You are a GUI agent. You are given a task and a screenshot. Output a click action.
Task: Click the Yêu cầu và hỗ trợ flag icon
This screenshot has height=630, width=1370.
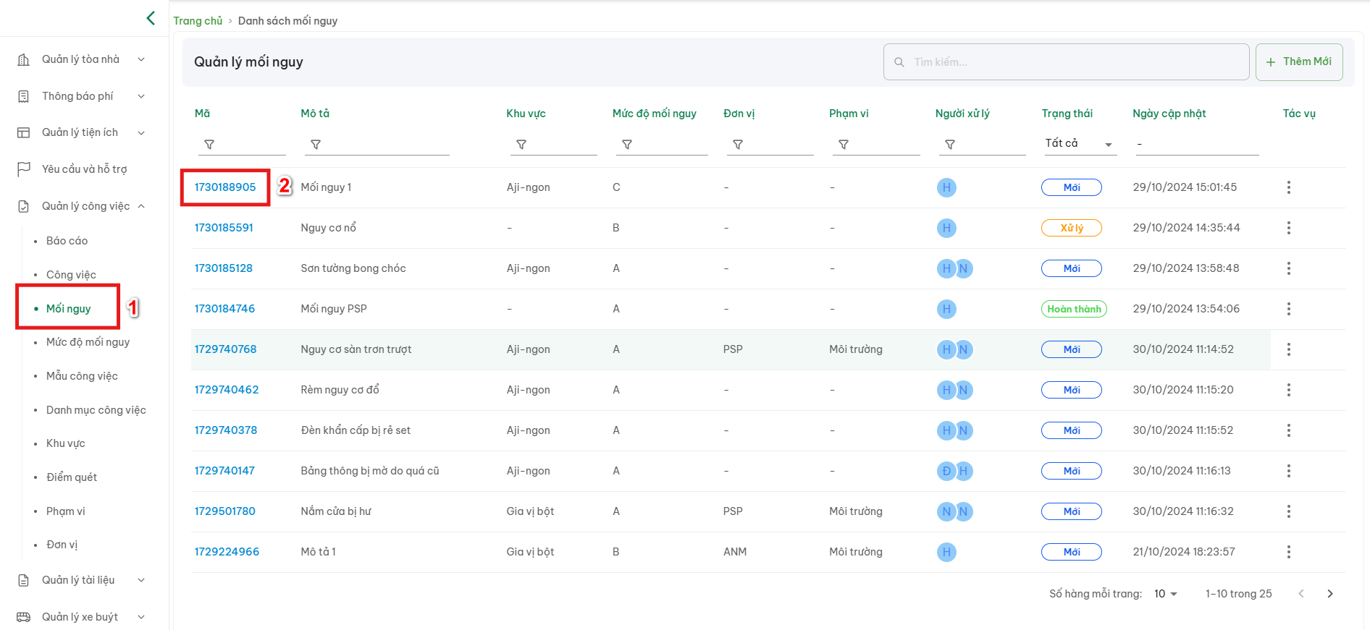coord(24,169)
